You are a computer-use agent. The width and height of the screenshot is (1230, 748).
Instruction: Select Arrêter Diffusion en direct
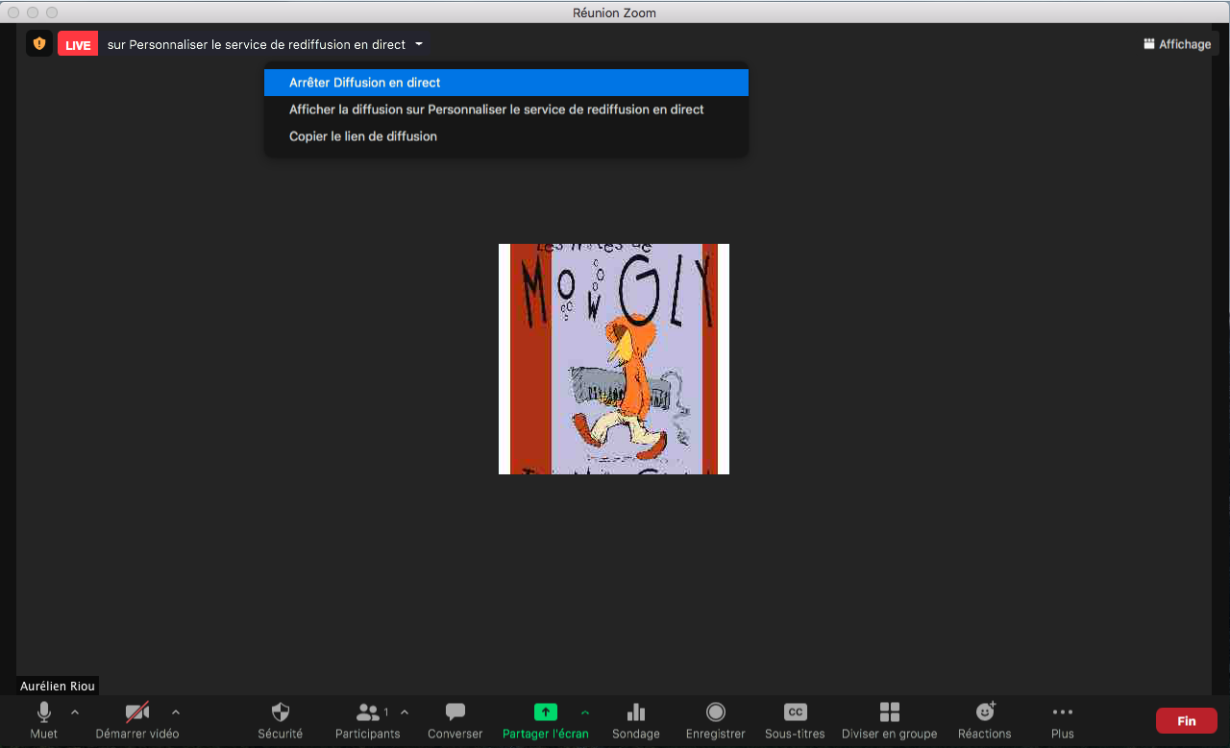point(364,83)
